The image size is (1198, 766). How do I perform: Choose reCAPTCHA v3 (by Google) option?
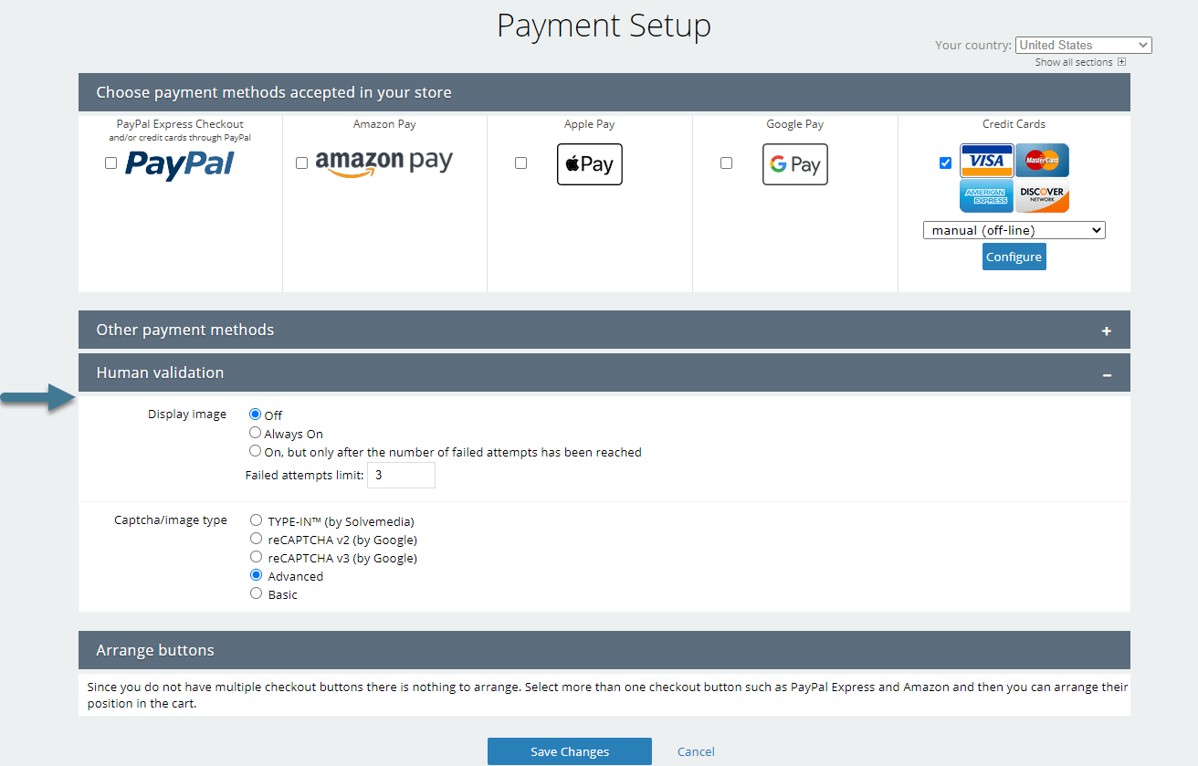(257, 557)
